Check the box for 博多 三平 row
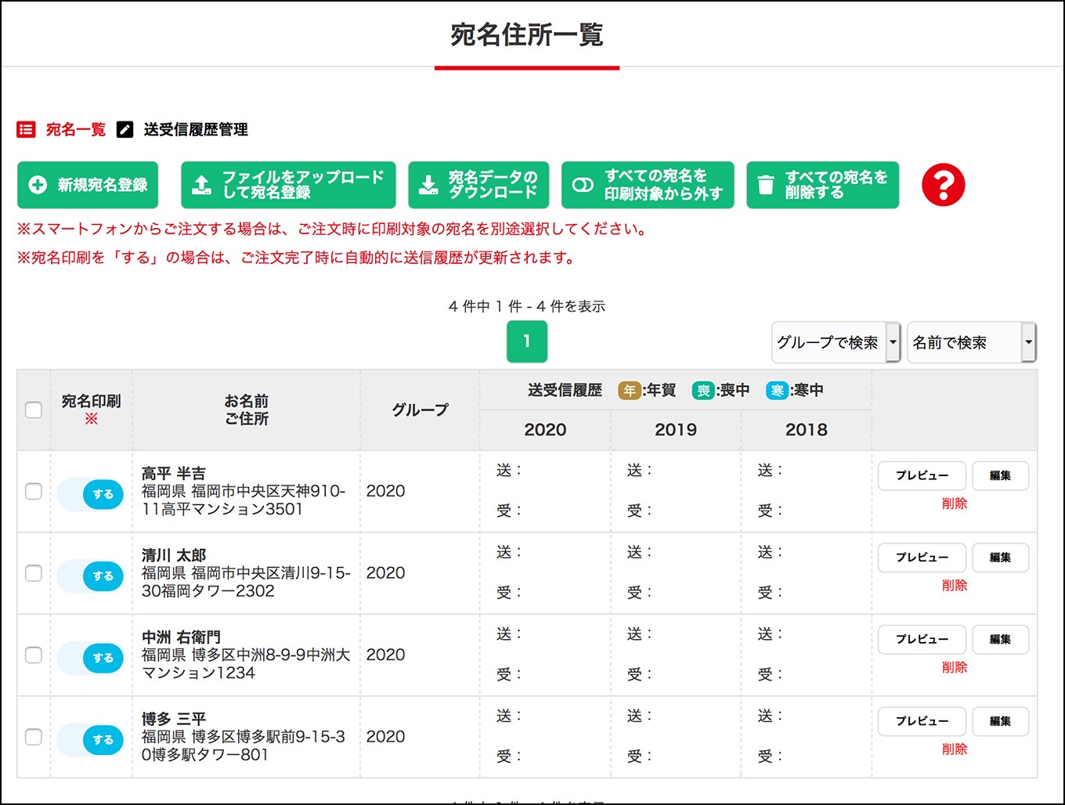Screen dimensions: 1065x805 point(34,737)
